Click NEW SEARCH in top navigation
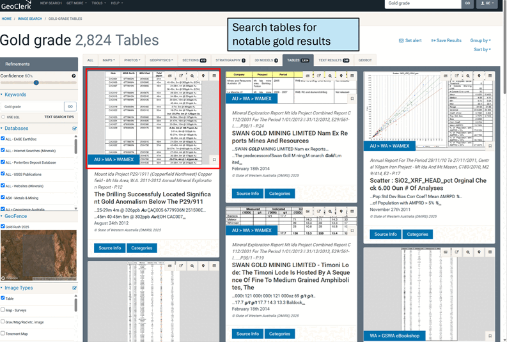Image resolution: width=507 pixels, height=342 pixels. pos(51,3)
